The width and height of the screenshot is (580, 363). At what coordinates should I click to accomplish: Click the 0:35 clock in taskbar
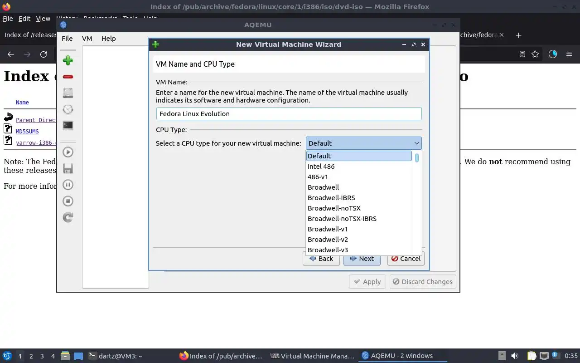(x=571, y=356)
